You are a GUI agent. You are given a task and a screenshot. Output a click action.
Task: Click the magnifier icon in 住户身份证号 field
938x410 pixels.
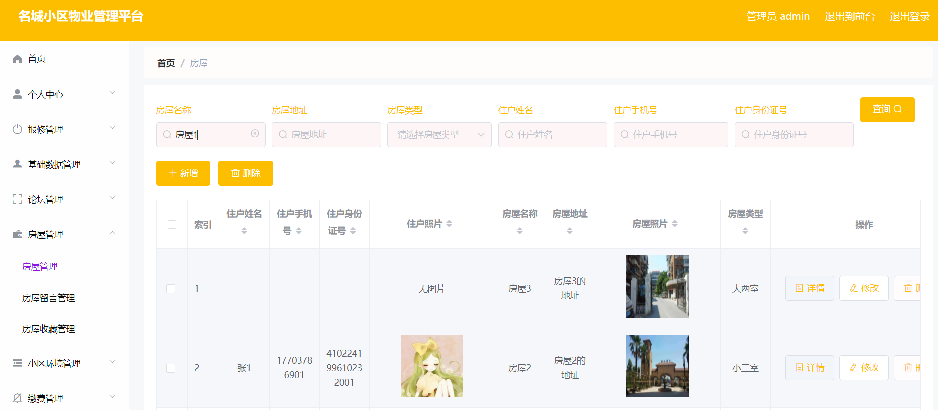tap(746, 135)
